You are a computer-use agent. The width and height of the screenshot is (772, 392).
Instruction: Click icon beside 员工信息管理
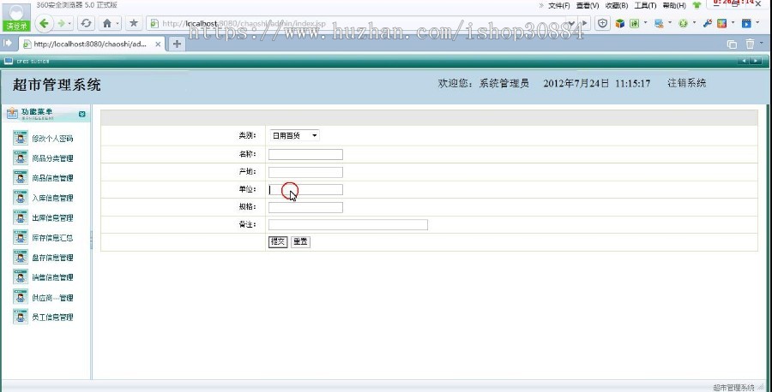[21, 317]
